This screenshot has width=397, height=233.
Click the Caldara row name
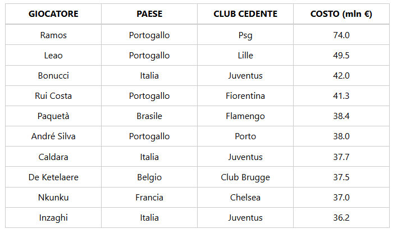tap(53, 157)
